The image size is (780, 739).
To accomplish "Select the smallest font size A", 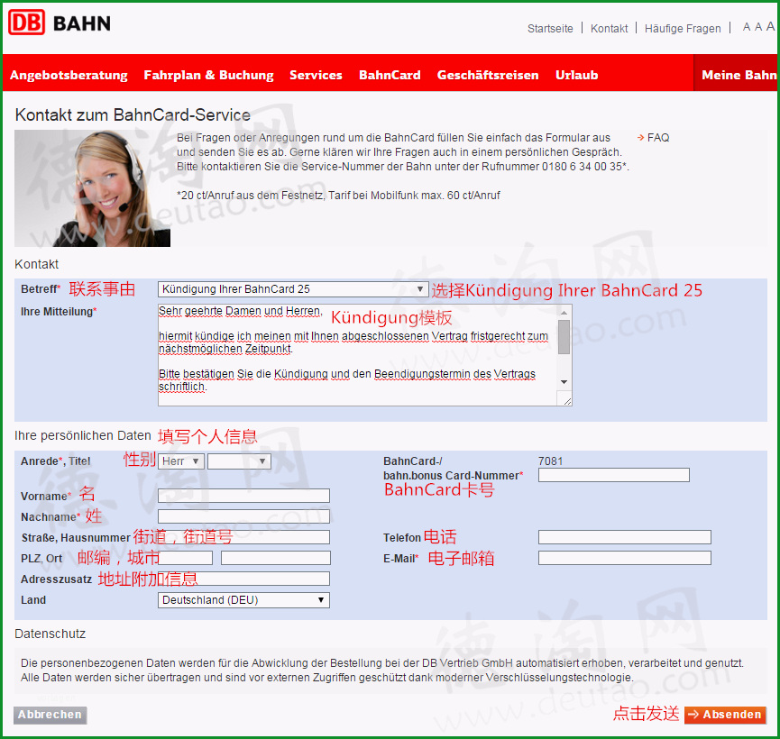I will [x=746, y=27].
